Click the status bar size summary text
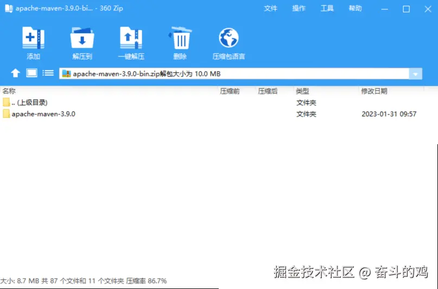 point(83,281)
